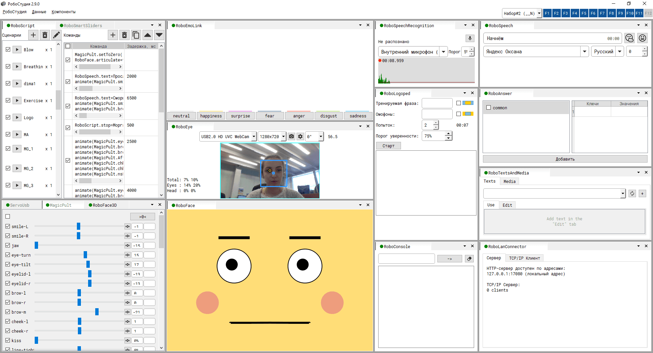Check the common checkbox in RoboAnswer
653x353 pixels.
489,108
